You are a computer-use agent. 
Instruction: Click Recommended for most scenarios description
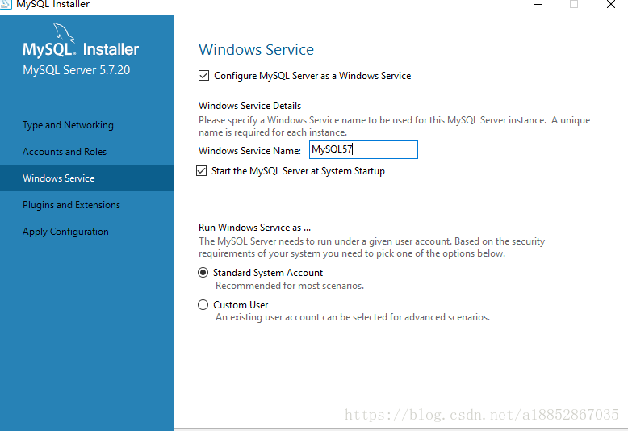290,286
